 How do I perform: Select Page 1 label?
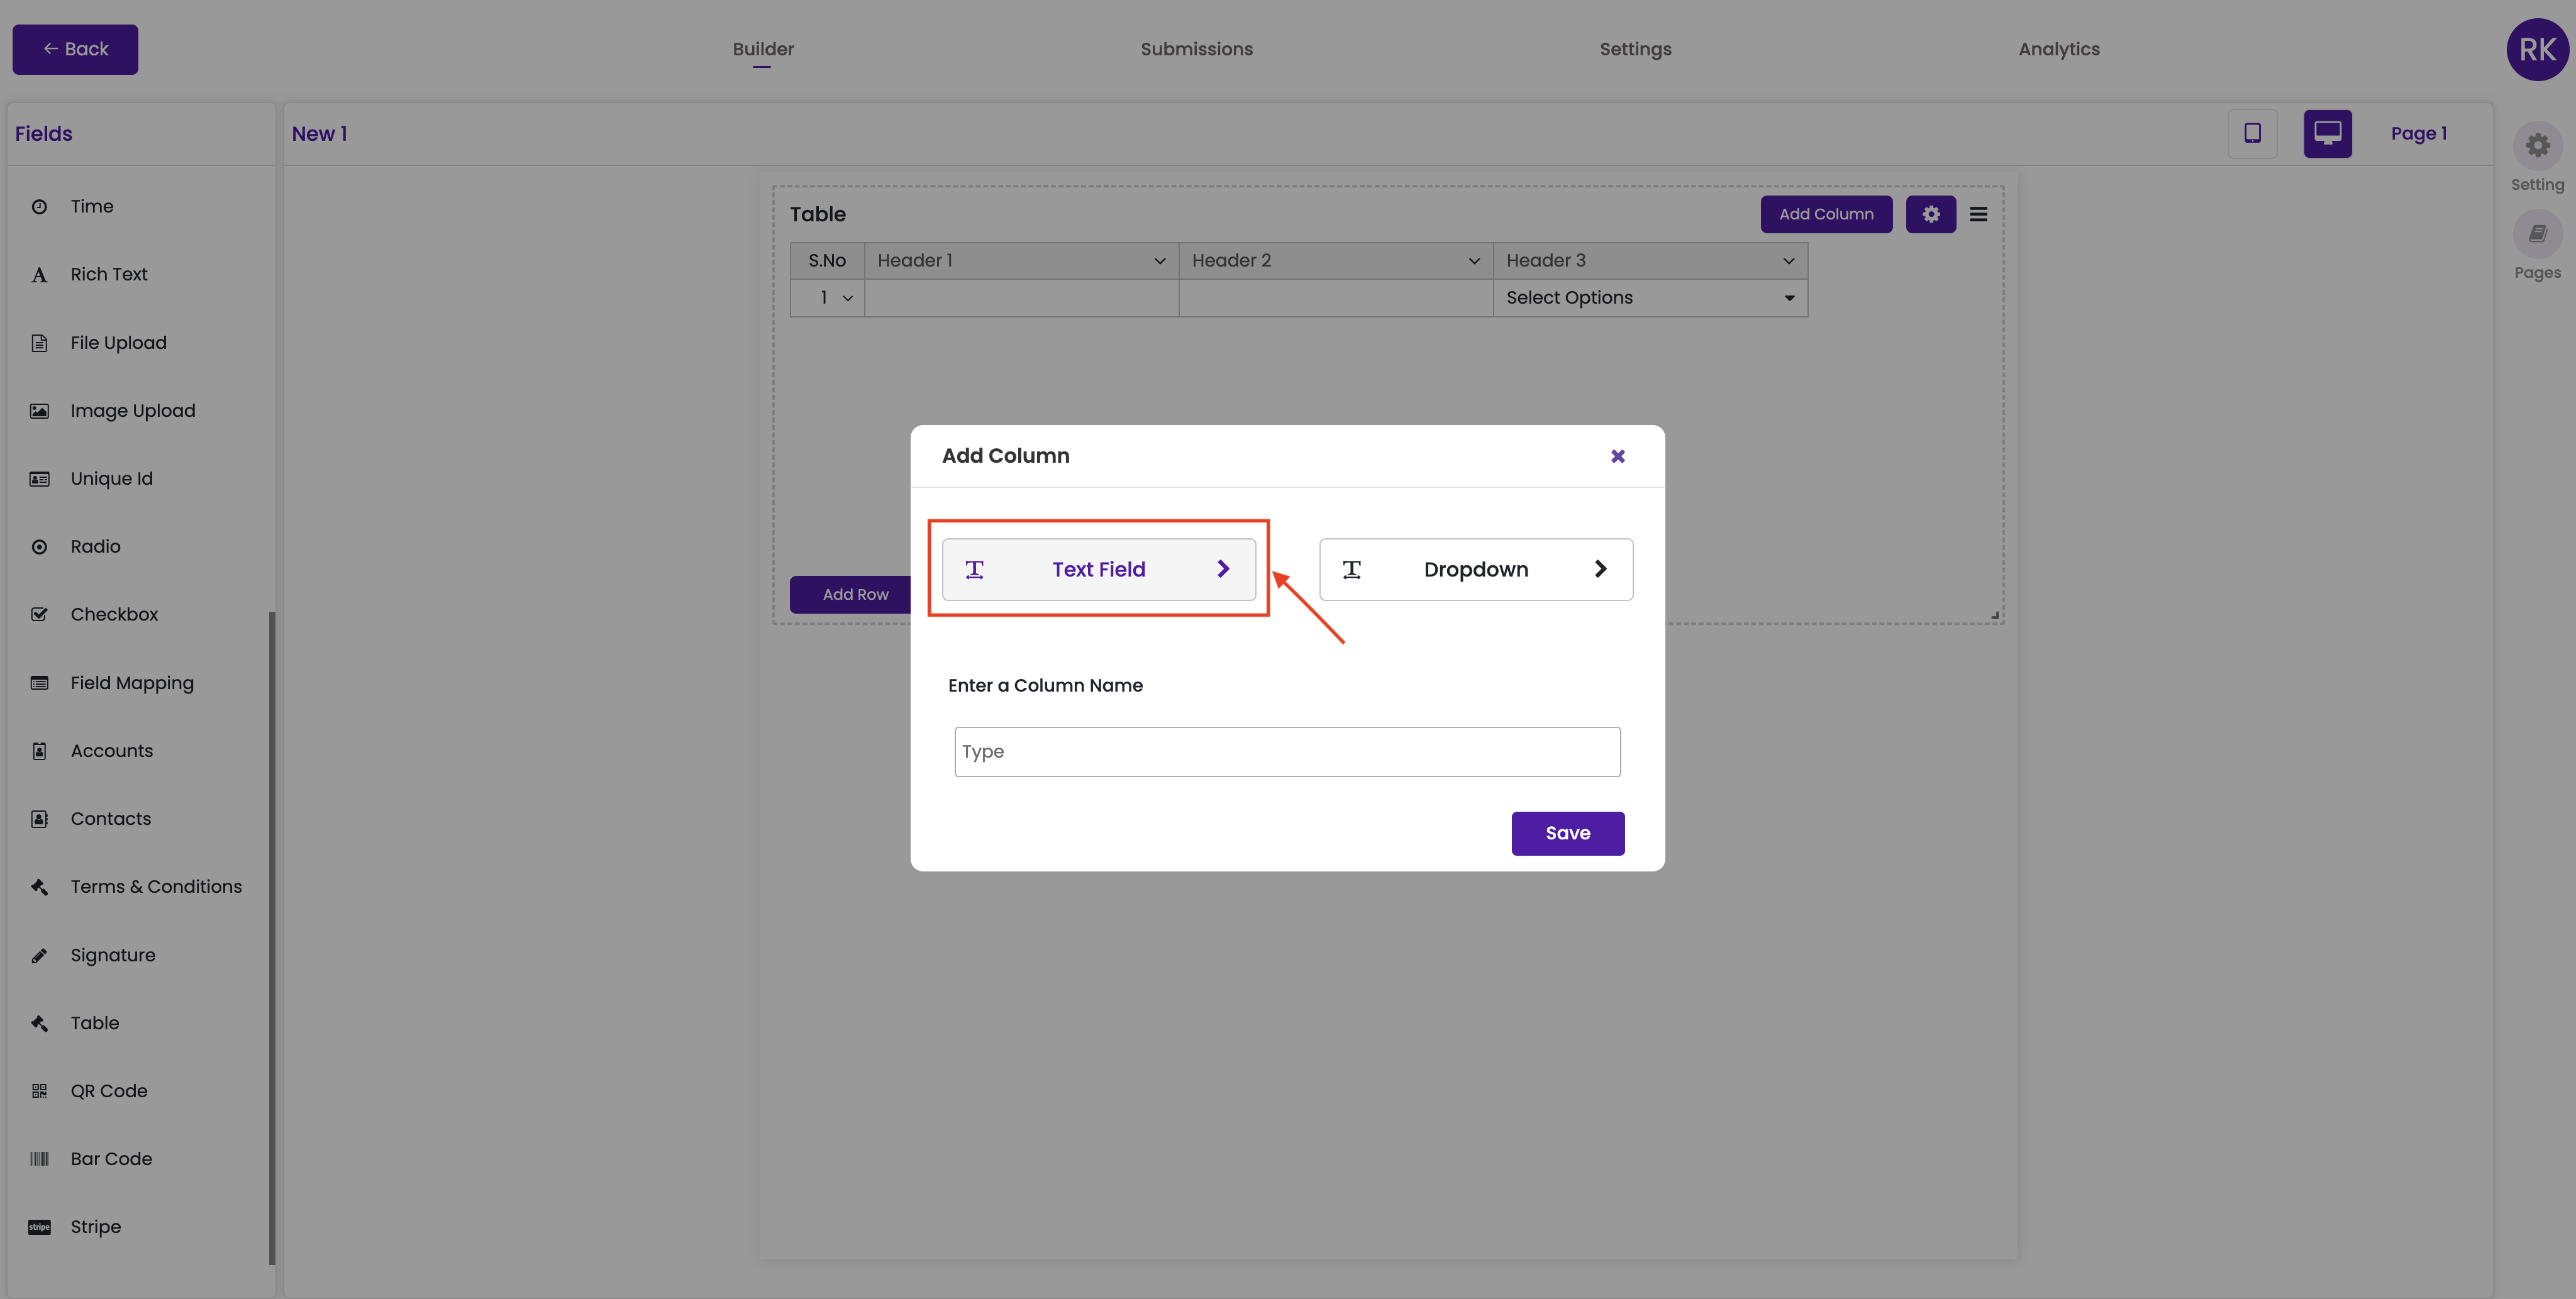pyautogui.click(x=2418, y=134)
